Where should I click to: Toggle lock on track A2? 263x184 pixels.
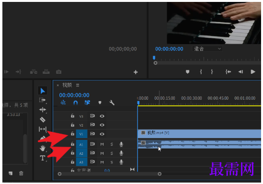tap(72, 153)
